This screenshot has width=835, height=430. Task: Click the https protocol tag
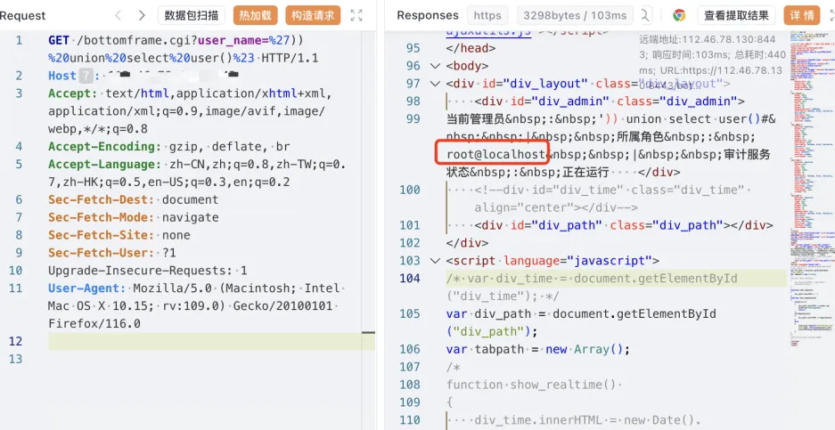[x=487, y=15]
